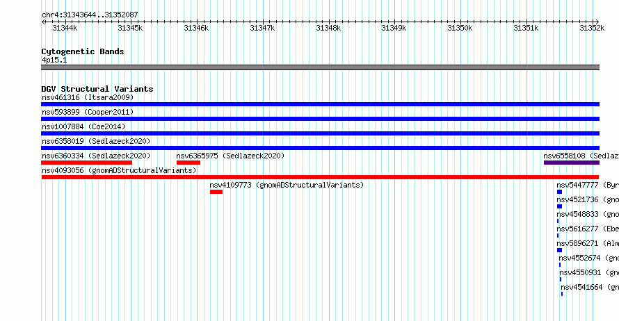Select nsv593899 (Cooper2011) label
This screenshot has height=321, width=619.
(88, 112)
